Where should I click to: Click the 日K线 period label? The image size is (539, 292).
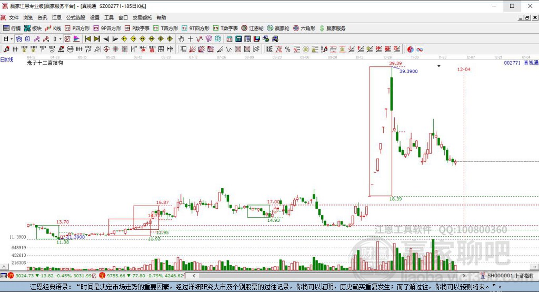click(x=6, y=60)
